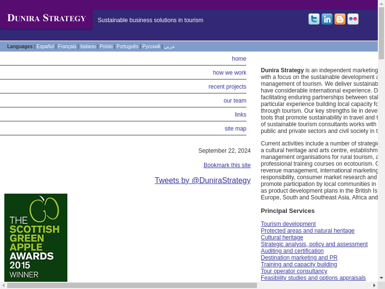Switch language to Español
Screen dimensions: 385x289
(x=45, y=47)
